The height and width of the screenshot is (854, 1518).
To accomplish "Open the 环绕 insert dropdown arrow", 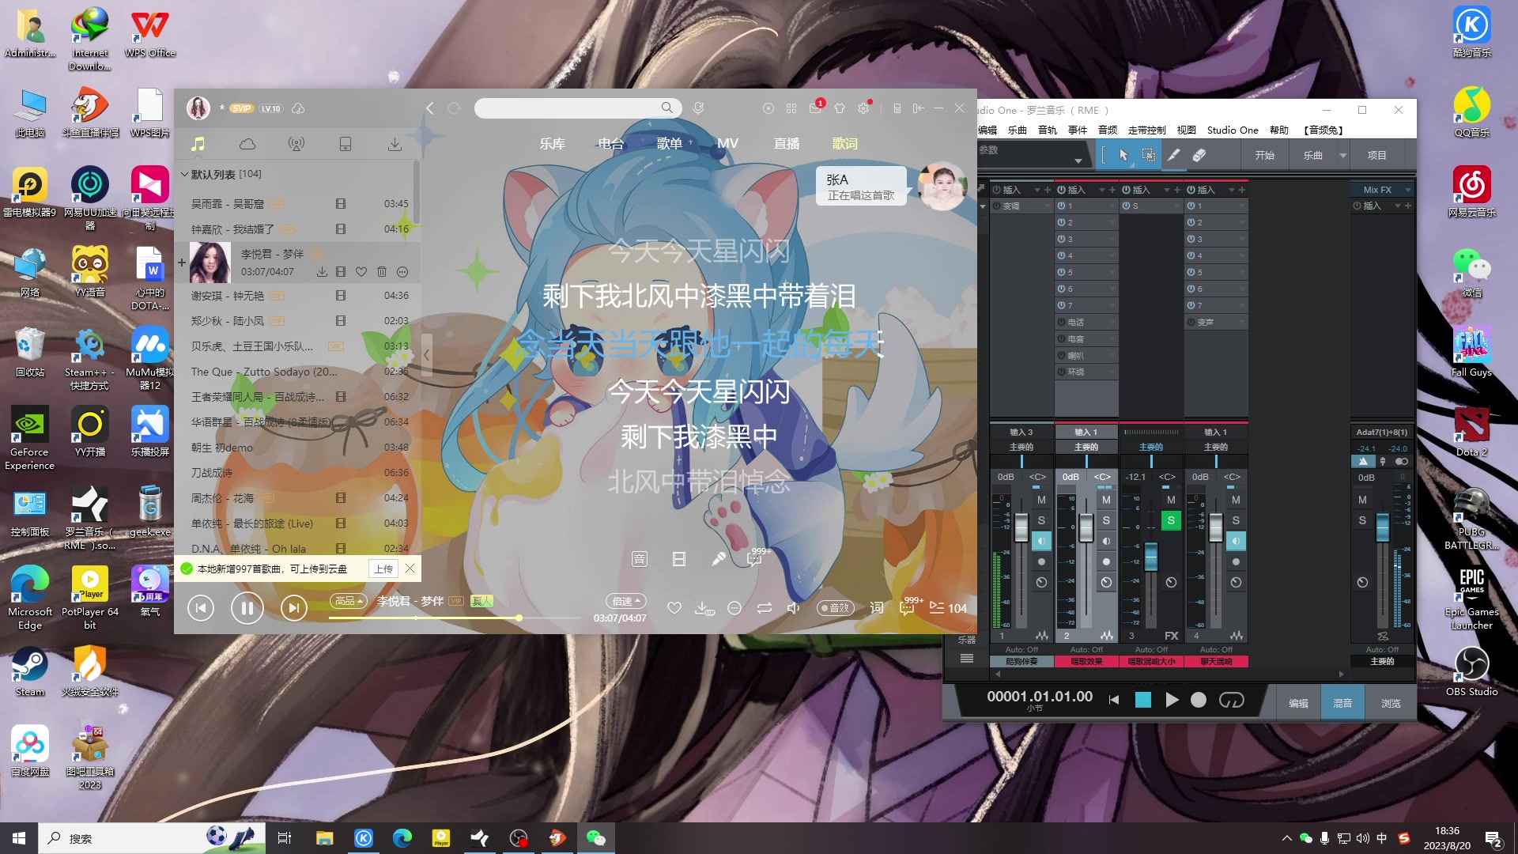I will [x=1112, y=372].
